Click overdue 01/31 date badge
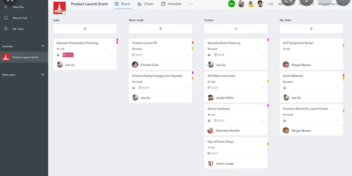 (x=68, y=55)
